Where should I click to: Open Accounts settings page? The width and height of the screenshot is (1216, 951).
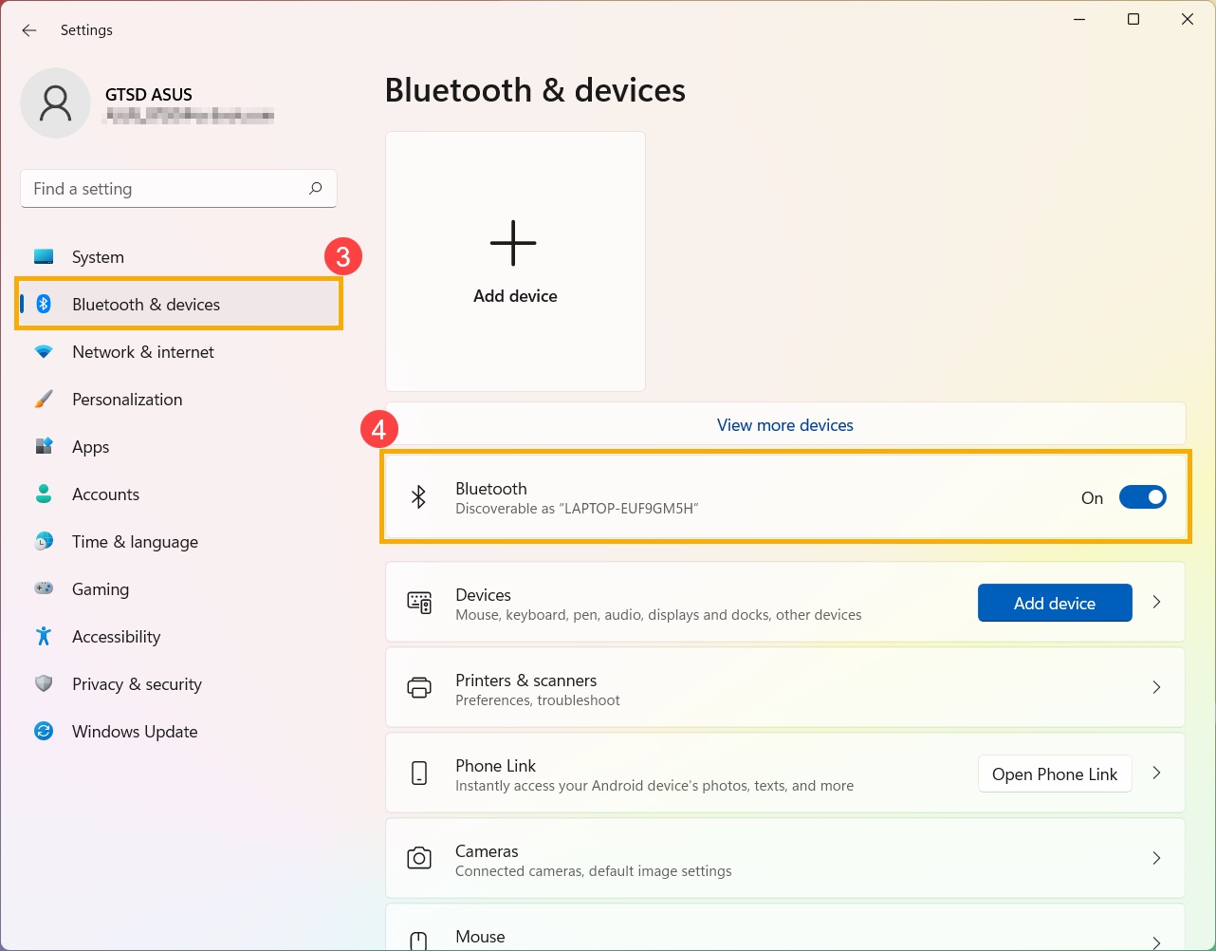click(x=178, y=494)
